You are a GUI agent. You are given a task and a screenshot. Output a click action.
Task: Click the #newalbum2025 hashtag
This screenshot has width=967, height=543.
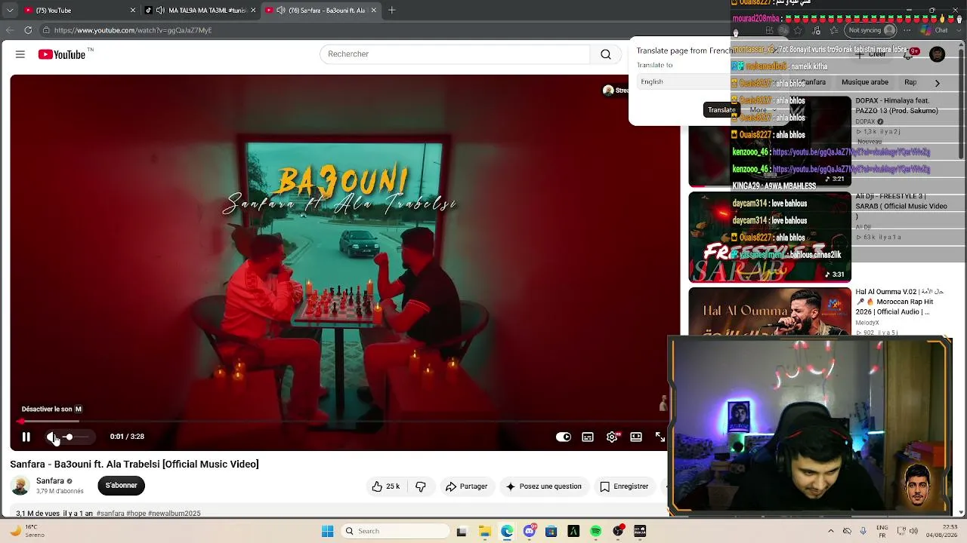[x=175, y=514]
